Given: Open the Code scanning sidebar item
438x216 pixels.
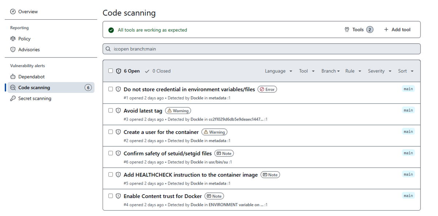Looking at the screenshot, I should tap(34, 87).
